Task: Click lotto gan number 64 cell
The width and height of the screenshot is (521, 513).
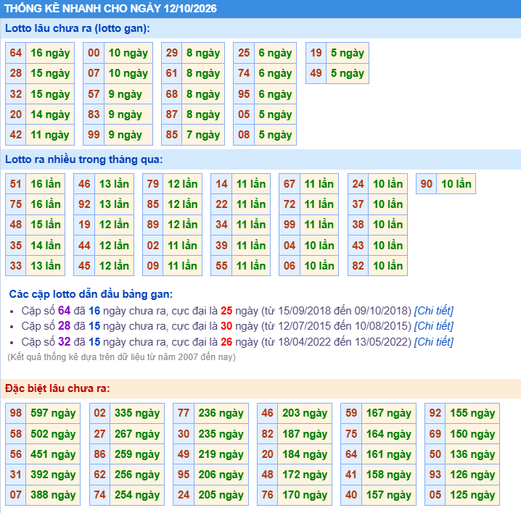Action: click(x=16, y=53)
